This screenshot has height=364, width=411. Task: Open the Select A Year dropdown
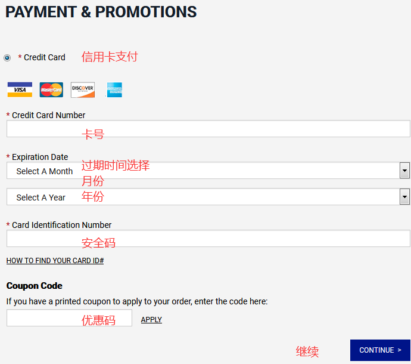203,197
